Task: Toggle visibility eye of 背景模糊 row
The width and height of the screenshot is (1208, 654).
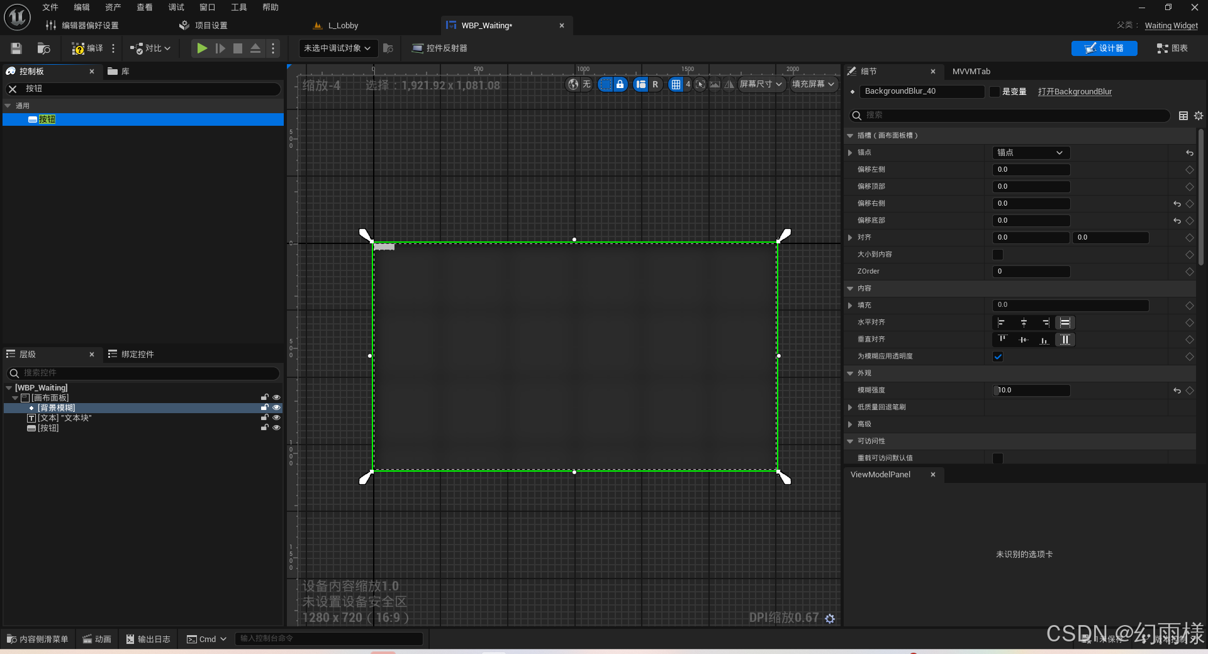Action: (276, 407)
